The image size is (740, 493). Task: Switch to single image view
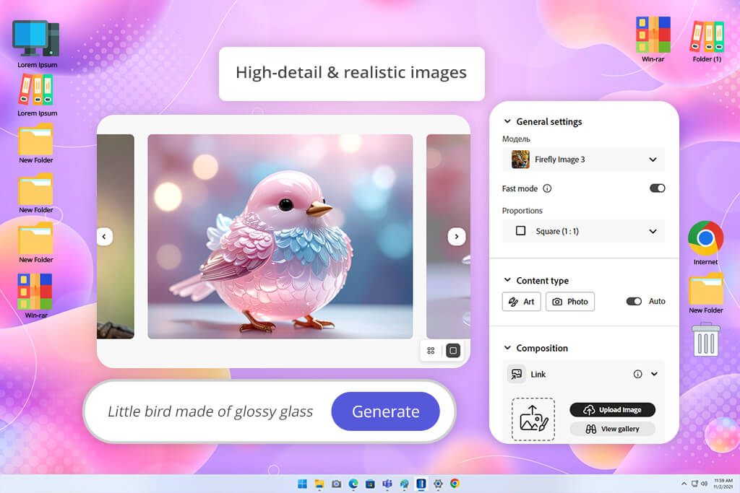[453, 351]
